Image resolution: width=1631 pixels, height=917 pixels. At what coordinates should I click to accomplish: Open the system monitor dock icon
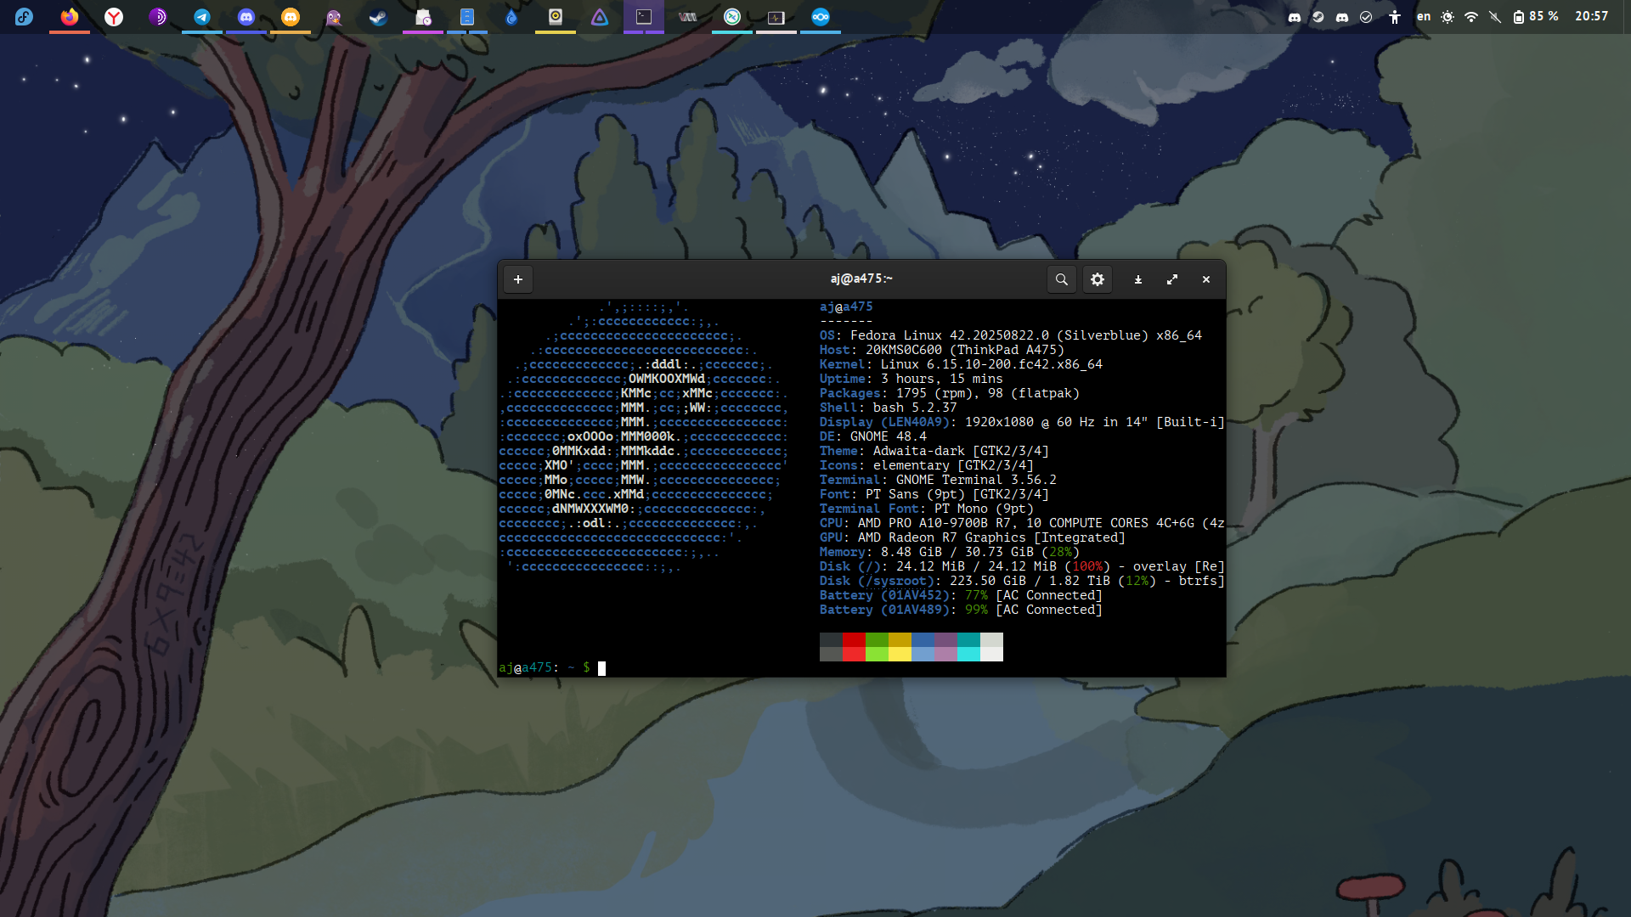776,17
